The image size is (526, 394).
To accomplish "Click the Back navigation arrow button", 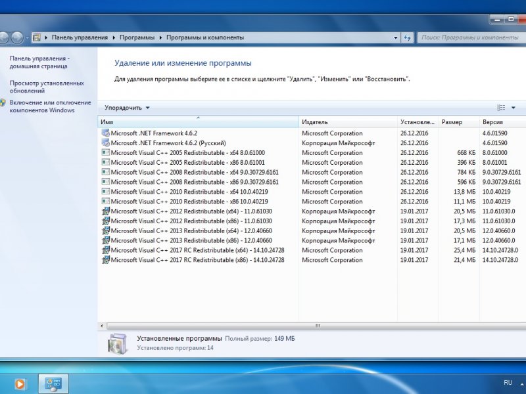I will click(3, 37).
